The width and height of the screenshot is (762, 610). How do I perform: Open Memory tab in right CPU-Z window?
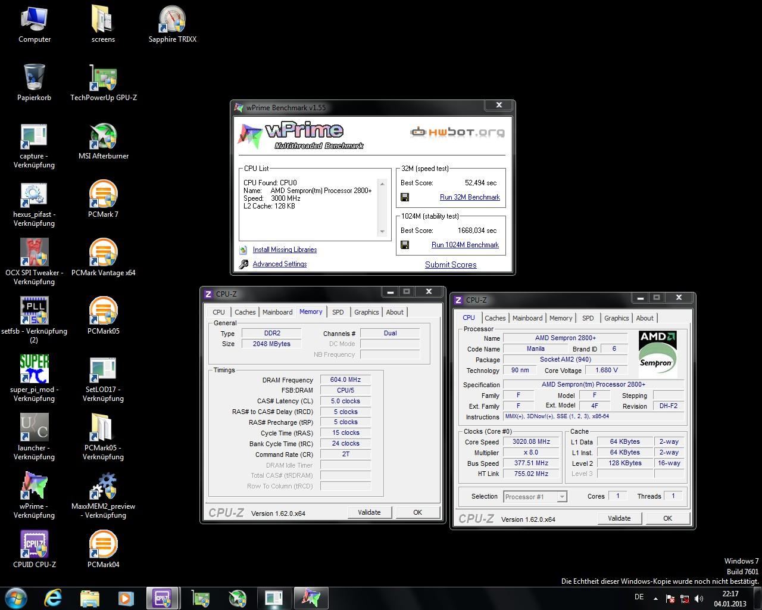[x=561, y=318]
